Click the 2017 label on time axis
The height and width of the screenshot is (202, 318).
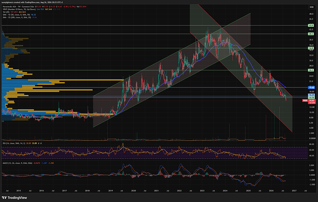(64, 190)
